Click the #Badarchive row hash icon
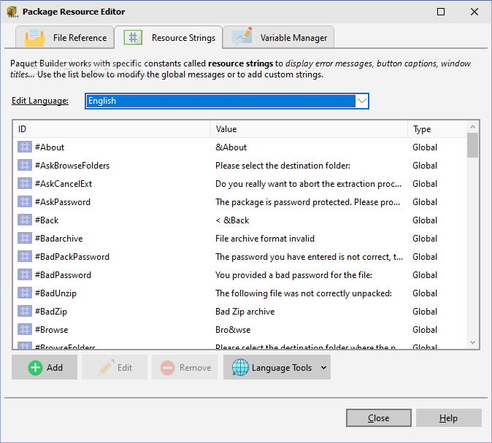The height and width of the screenshot is (443, 492). point(25,238)
